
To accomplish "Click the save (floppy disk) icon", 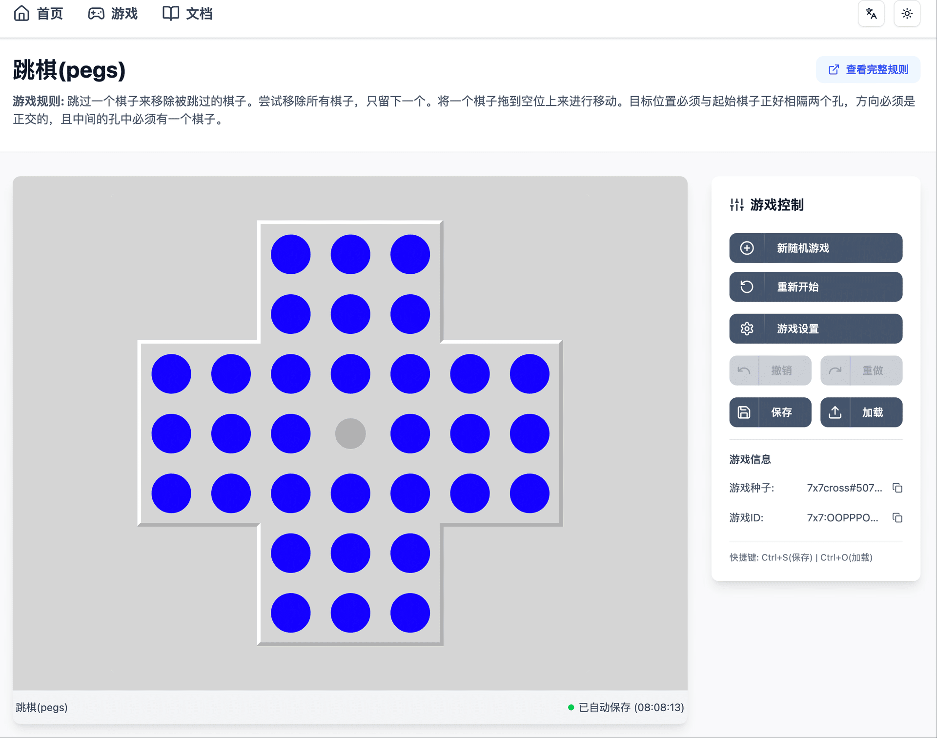I will 743,412.
